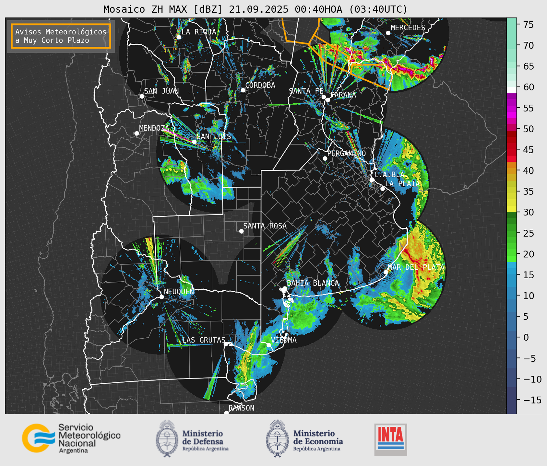Click the LA RIOJA text label
Viewport: 547px width, 466px height.
pos(199,32)
